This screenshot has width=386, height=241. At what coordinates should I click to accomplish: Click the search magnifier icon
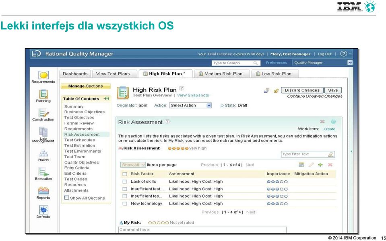[255, 63]
